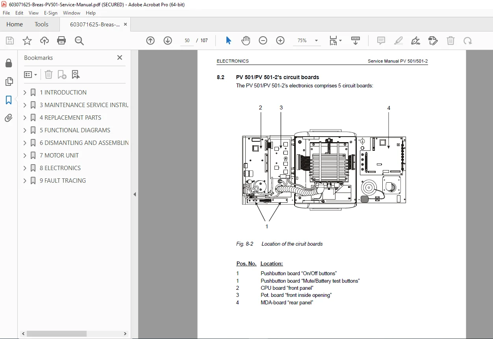Select the highlight text pen

[x=398, y=41]
